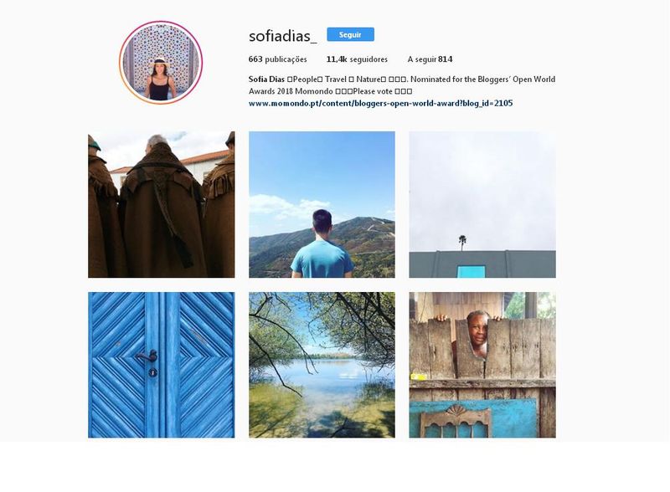The image size is (670, 492).
Task: View the 11,4k seguidores list
Action: [357, 59]
